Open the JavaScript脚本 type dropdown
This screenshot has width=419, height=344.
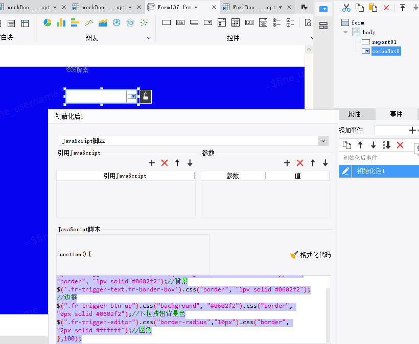pos(323,141)
